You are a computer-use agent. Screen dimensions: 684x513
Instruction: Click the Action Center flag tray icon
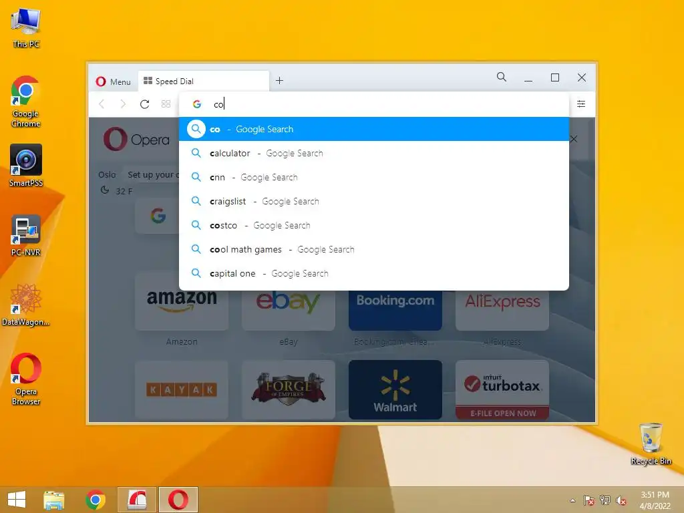click(588, 500)
